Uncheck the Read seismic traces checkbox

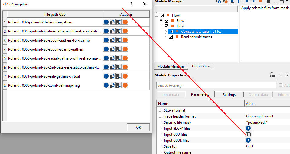click(x=171, y=37)
